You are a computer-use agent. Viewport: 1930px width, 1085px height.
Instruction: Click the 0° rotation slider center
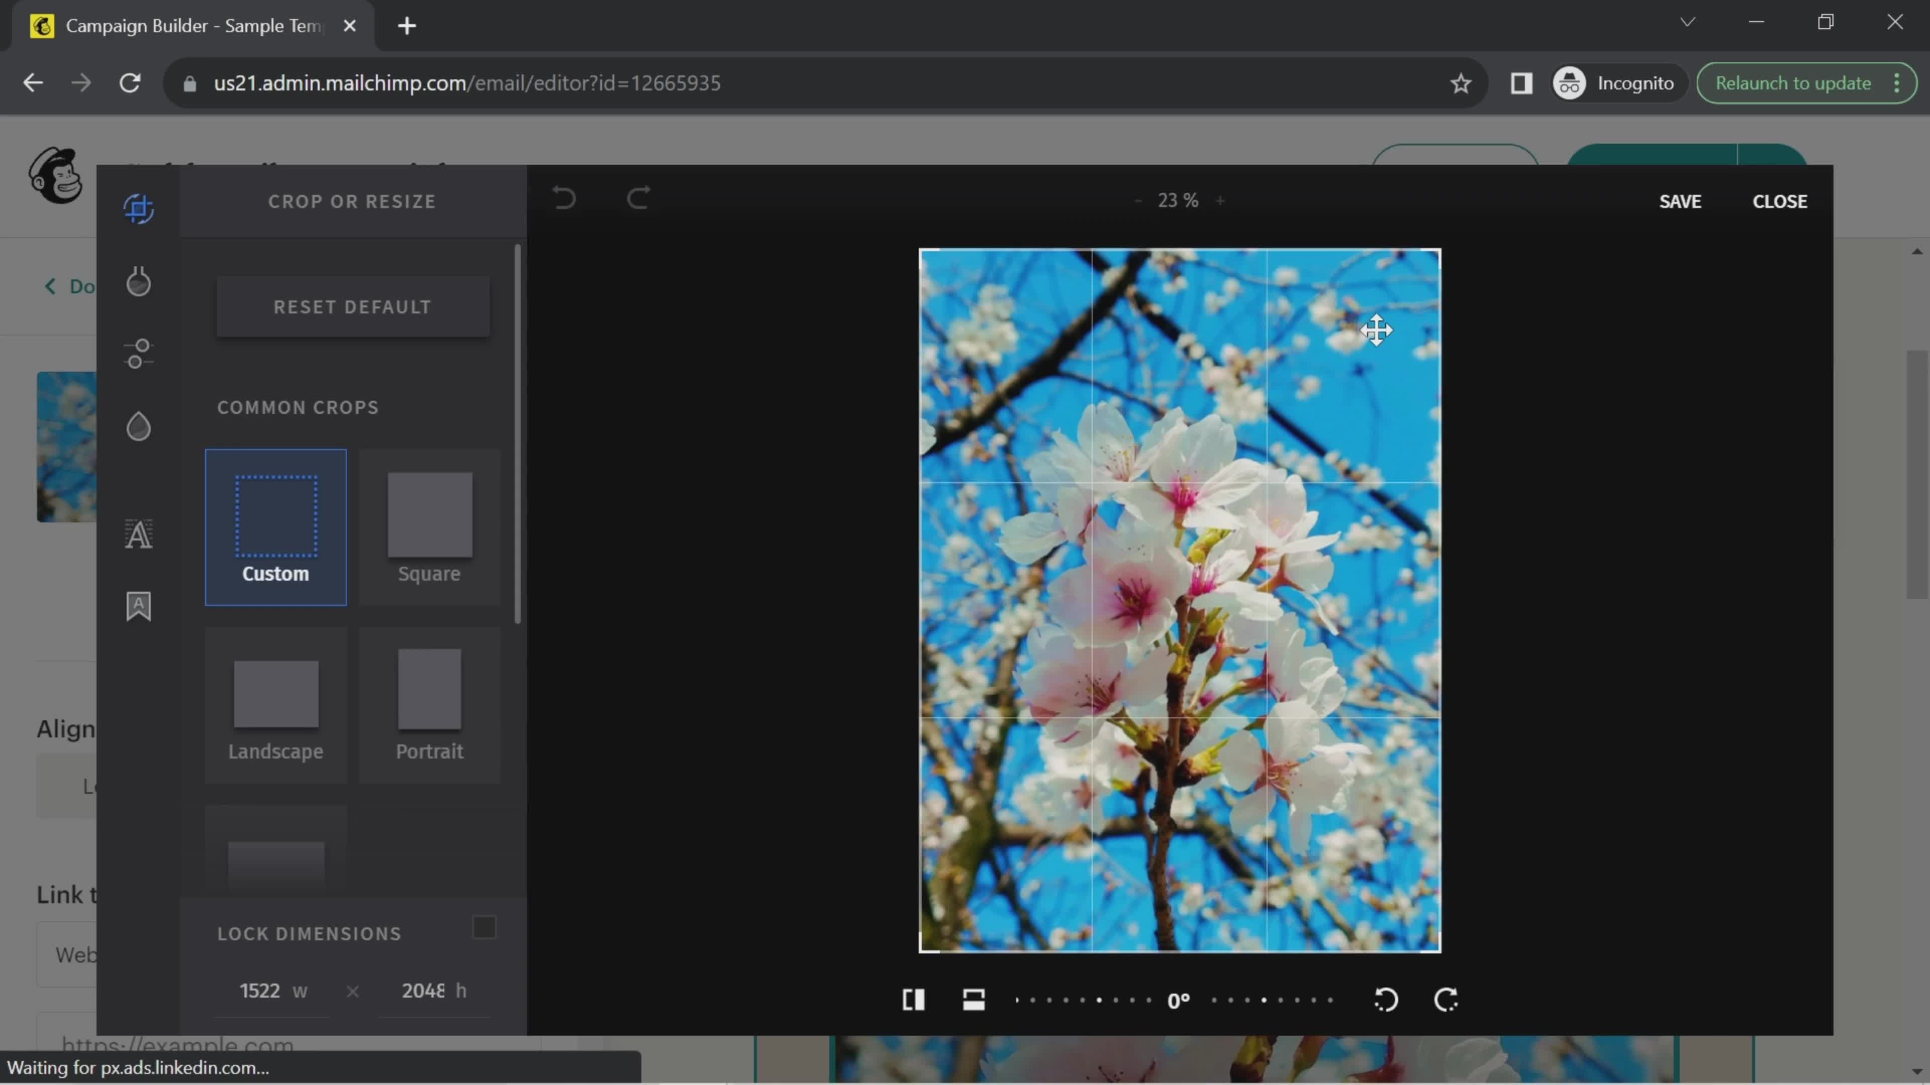point(1179,1001)
